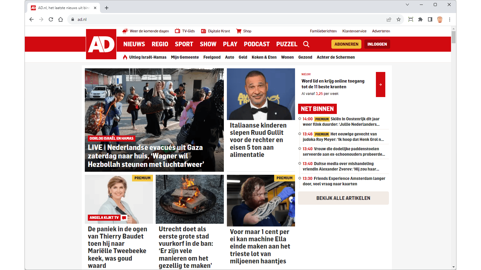This screenshot has width=481, height=270.
Task: Open the Extensions puzzle menu
Action: [420, 19]
